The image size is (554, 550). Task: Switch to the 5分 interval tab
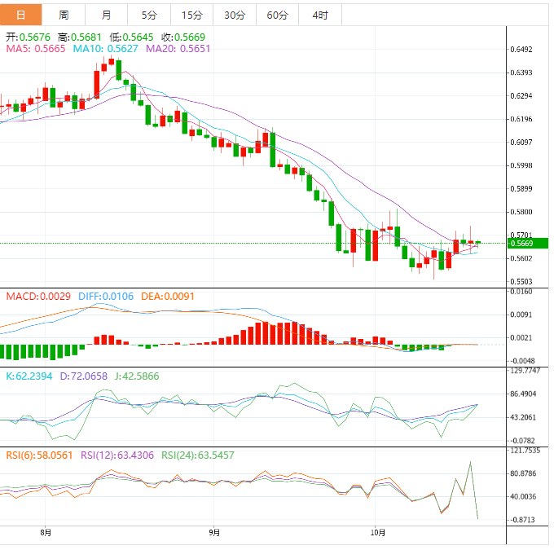[x=149, y=15]
